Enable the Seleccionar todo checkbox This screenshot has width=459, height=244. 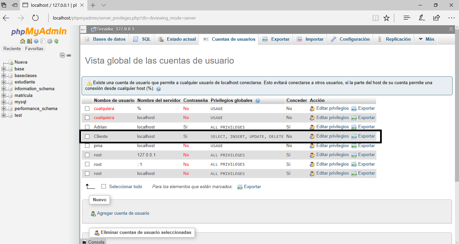coord(104,186)
